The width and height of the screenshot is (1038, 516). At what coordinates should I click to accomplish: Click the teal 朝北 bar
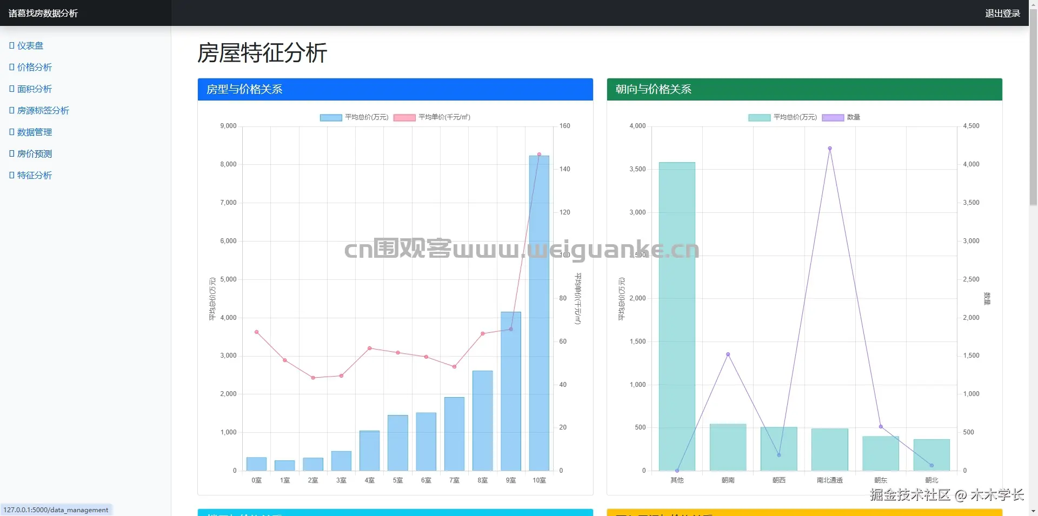(x=931, y=455)
